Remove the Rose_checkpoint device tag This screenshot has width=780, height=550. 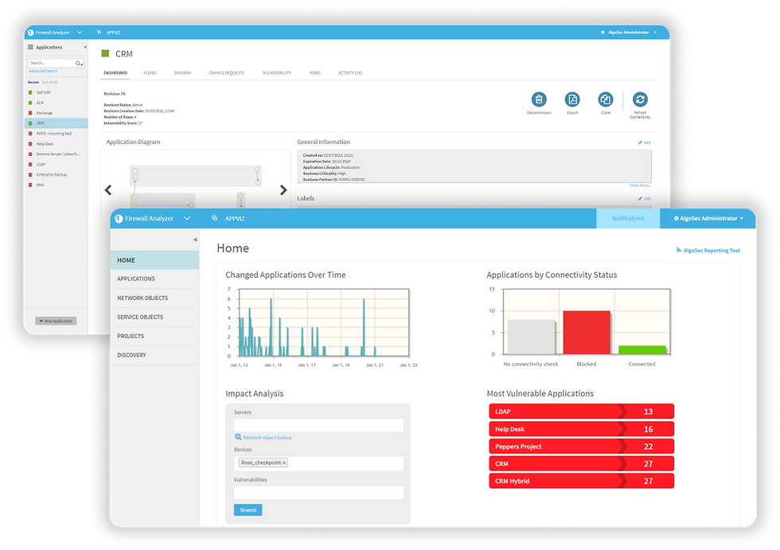pos(284,462)
